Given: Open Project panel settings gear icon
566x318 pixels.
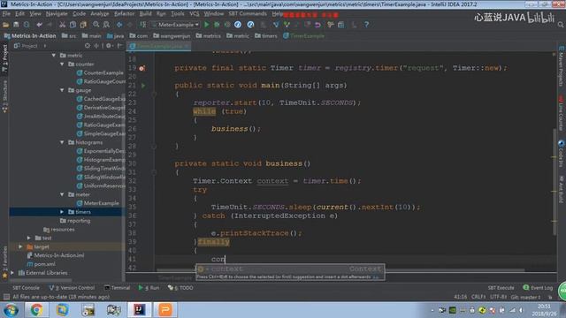Looking at the screenshot, I should tap(109, 46).
